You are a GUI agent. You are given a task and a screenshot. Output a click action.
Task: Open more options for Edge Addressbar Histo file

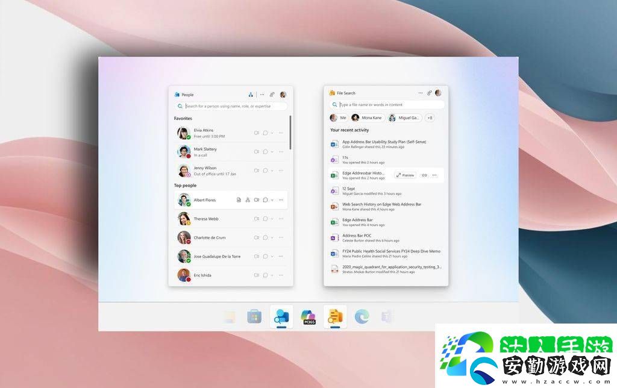[434, 175]
